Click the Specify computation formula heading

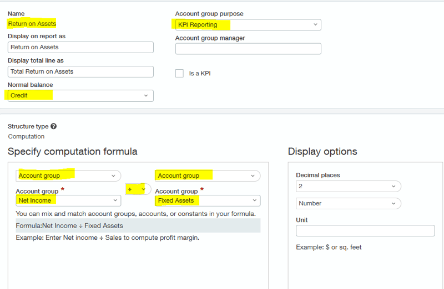coord(72,152)
